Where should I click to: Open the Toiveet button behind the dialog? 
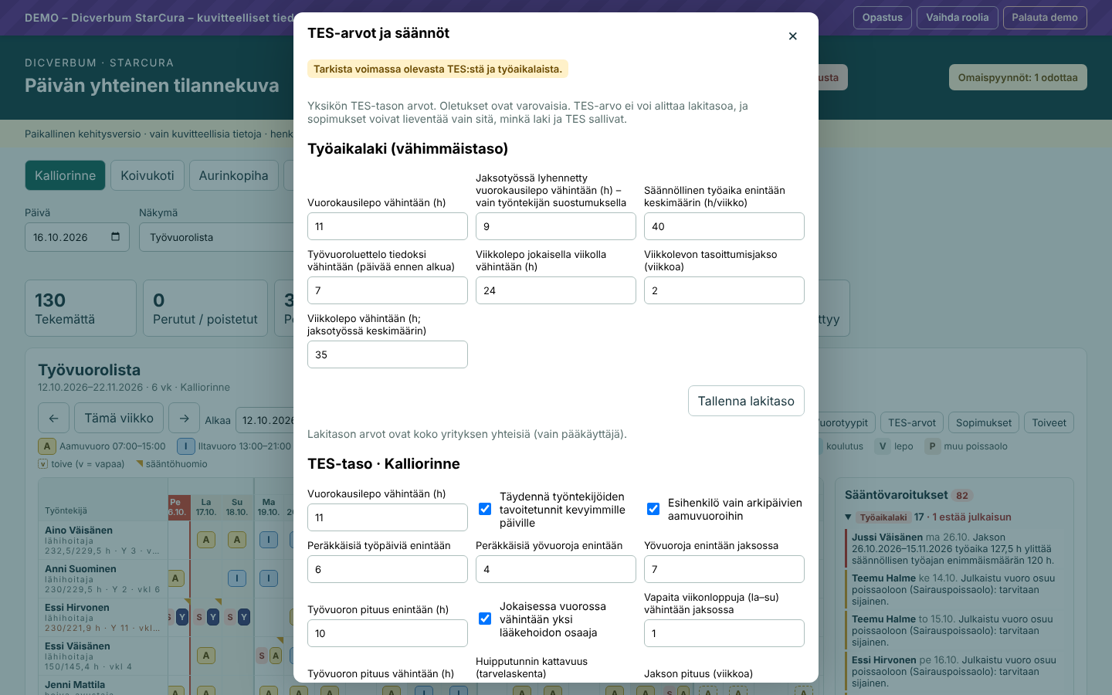point(1049,422)
